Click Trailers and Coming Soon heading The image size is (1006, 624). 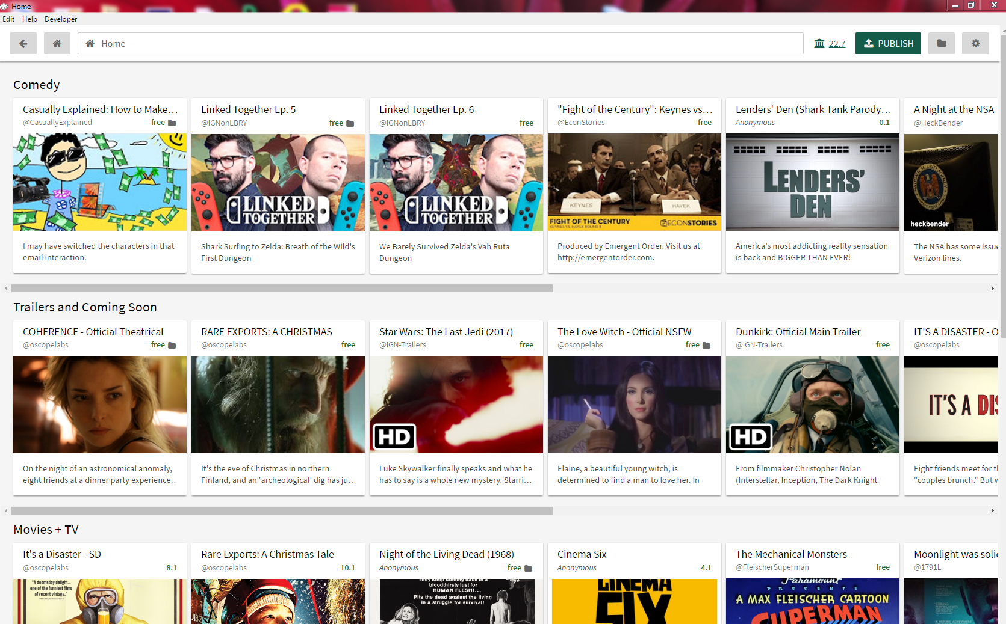tap(85, 307)
